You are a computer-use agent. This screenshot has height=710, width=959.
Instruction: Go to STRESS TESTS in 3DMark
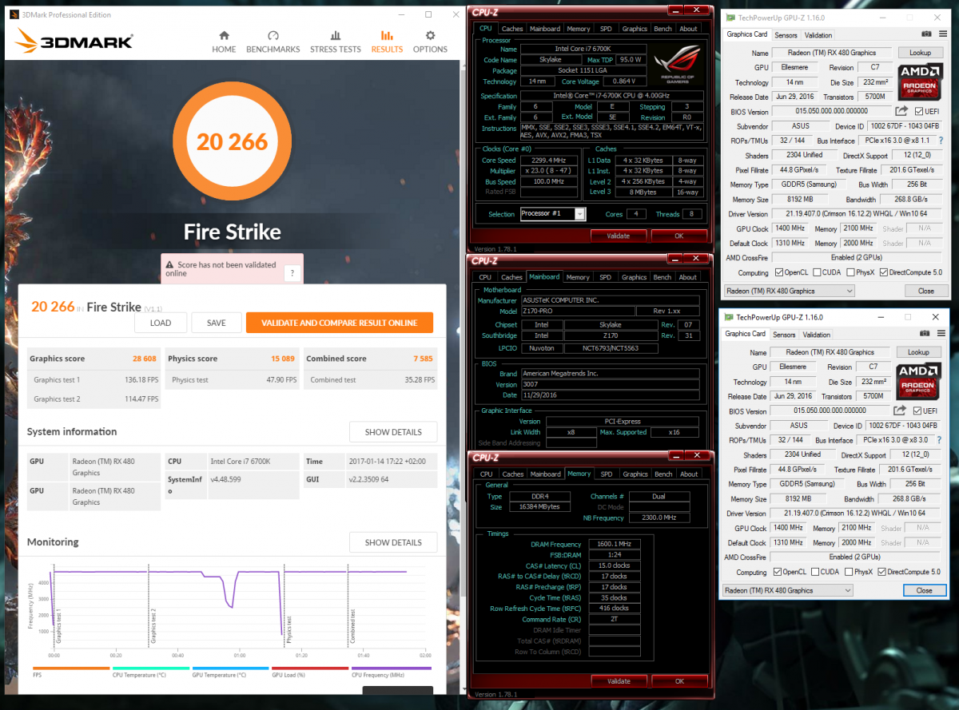336,42
